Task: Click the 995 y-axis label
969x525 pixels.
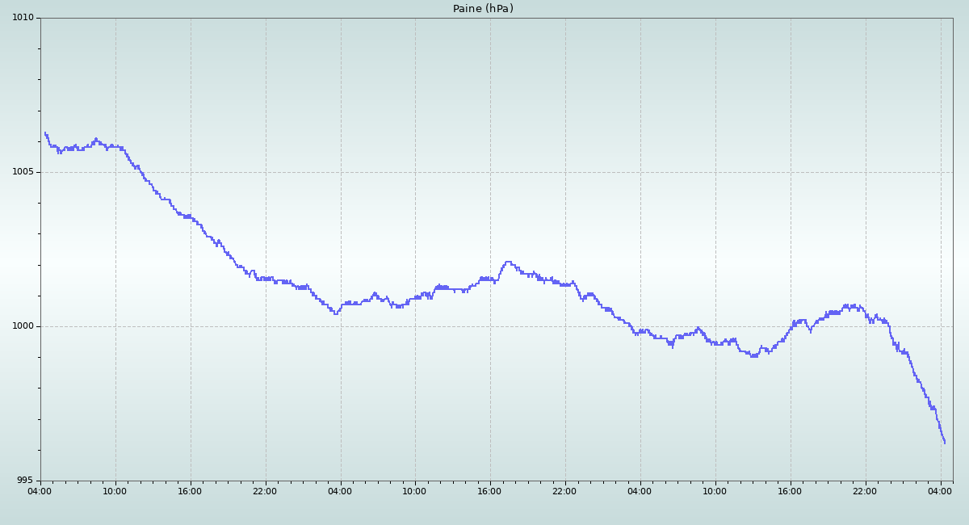Action: (x=26, y=481)
